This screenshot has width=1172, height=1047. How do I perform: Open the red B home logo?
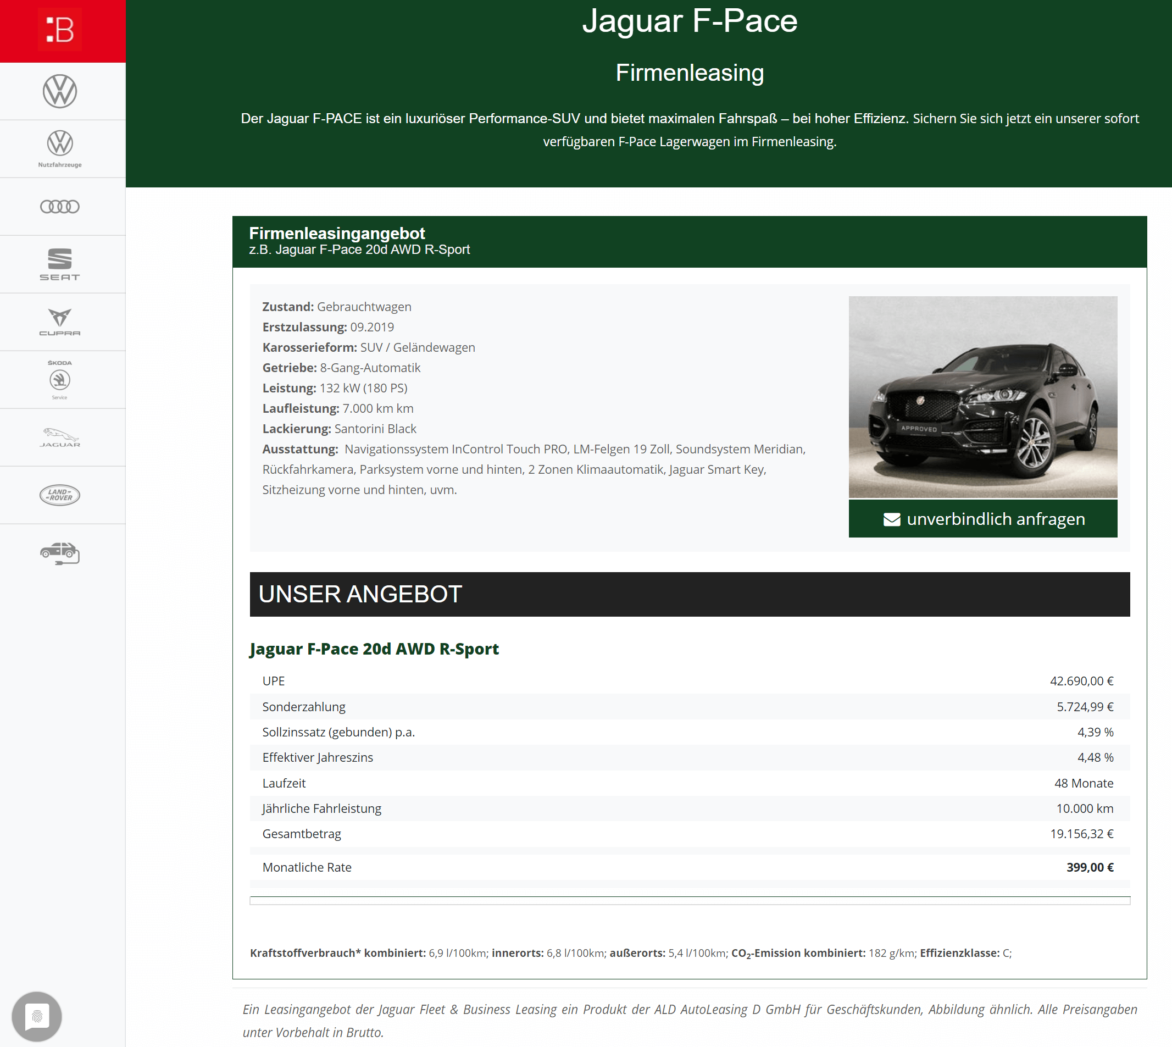60,29
